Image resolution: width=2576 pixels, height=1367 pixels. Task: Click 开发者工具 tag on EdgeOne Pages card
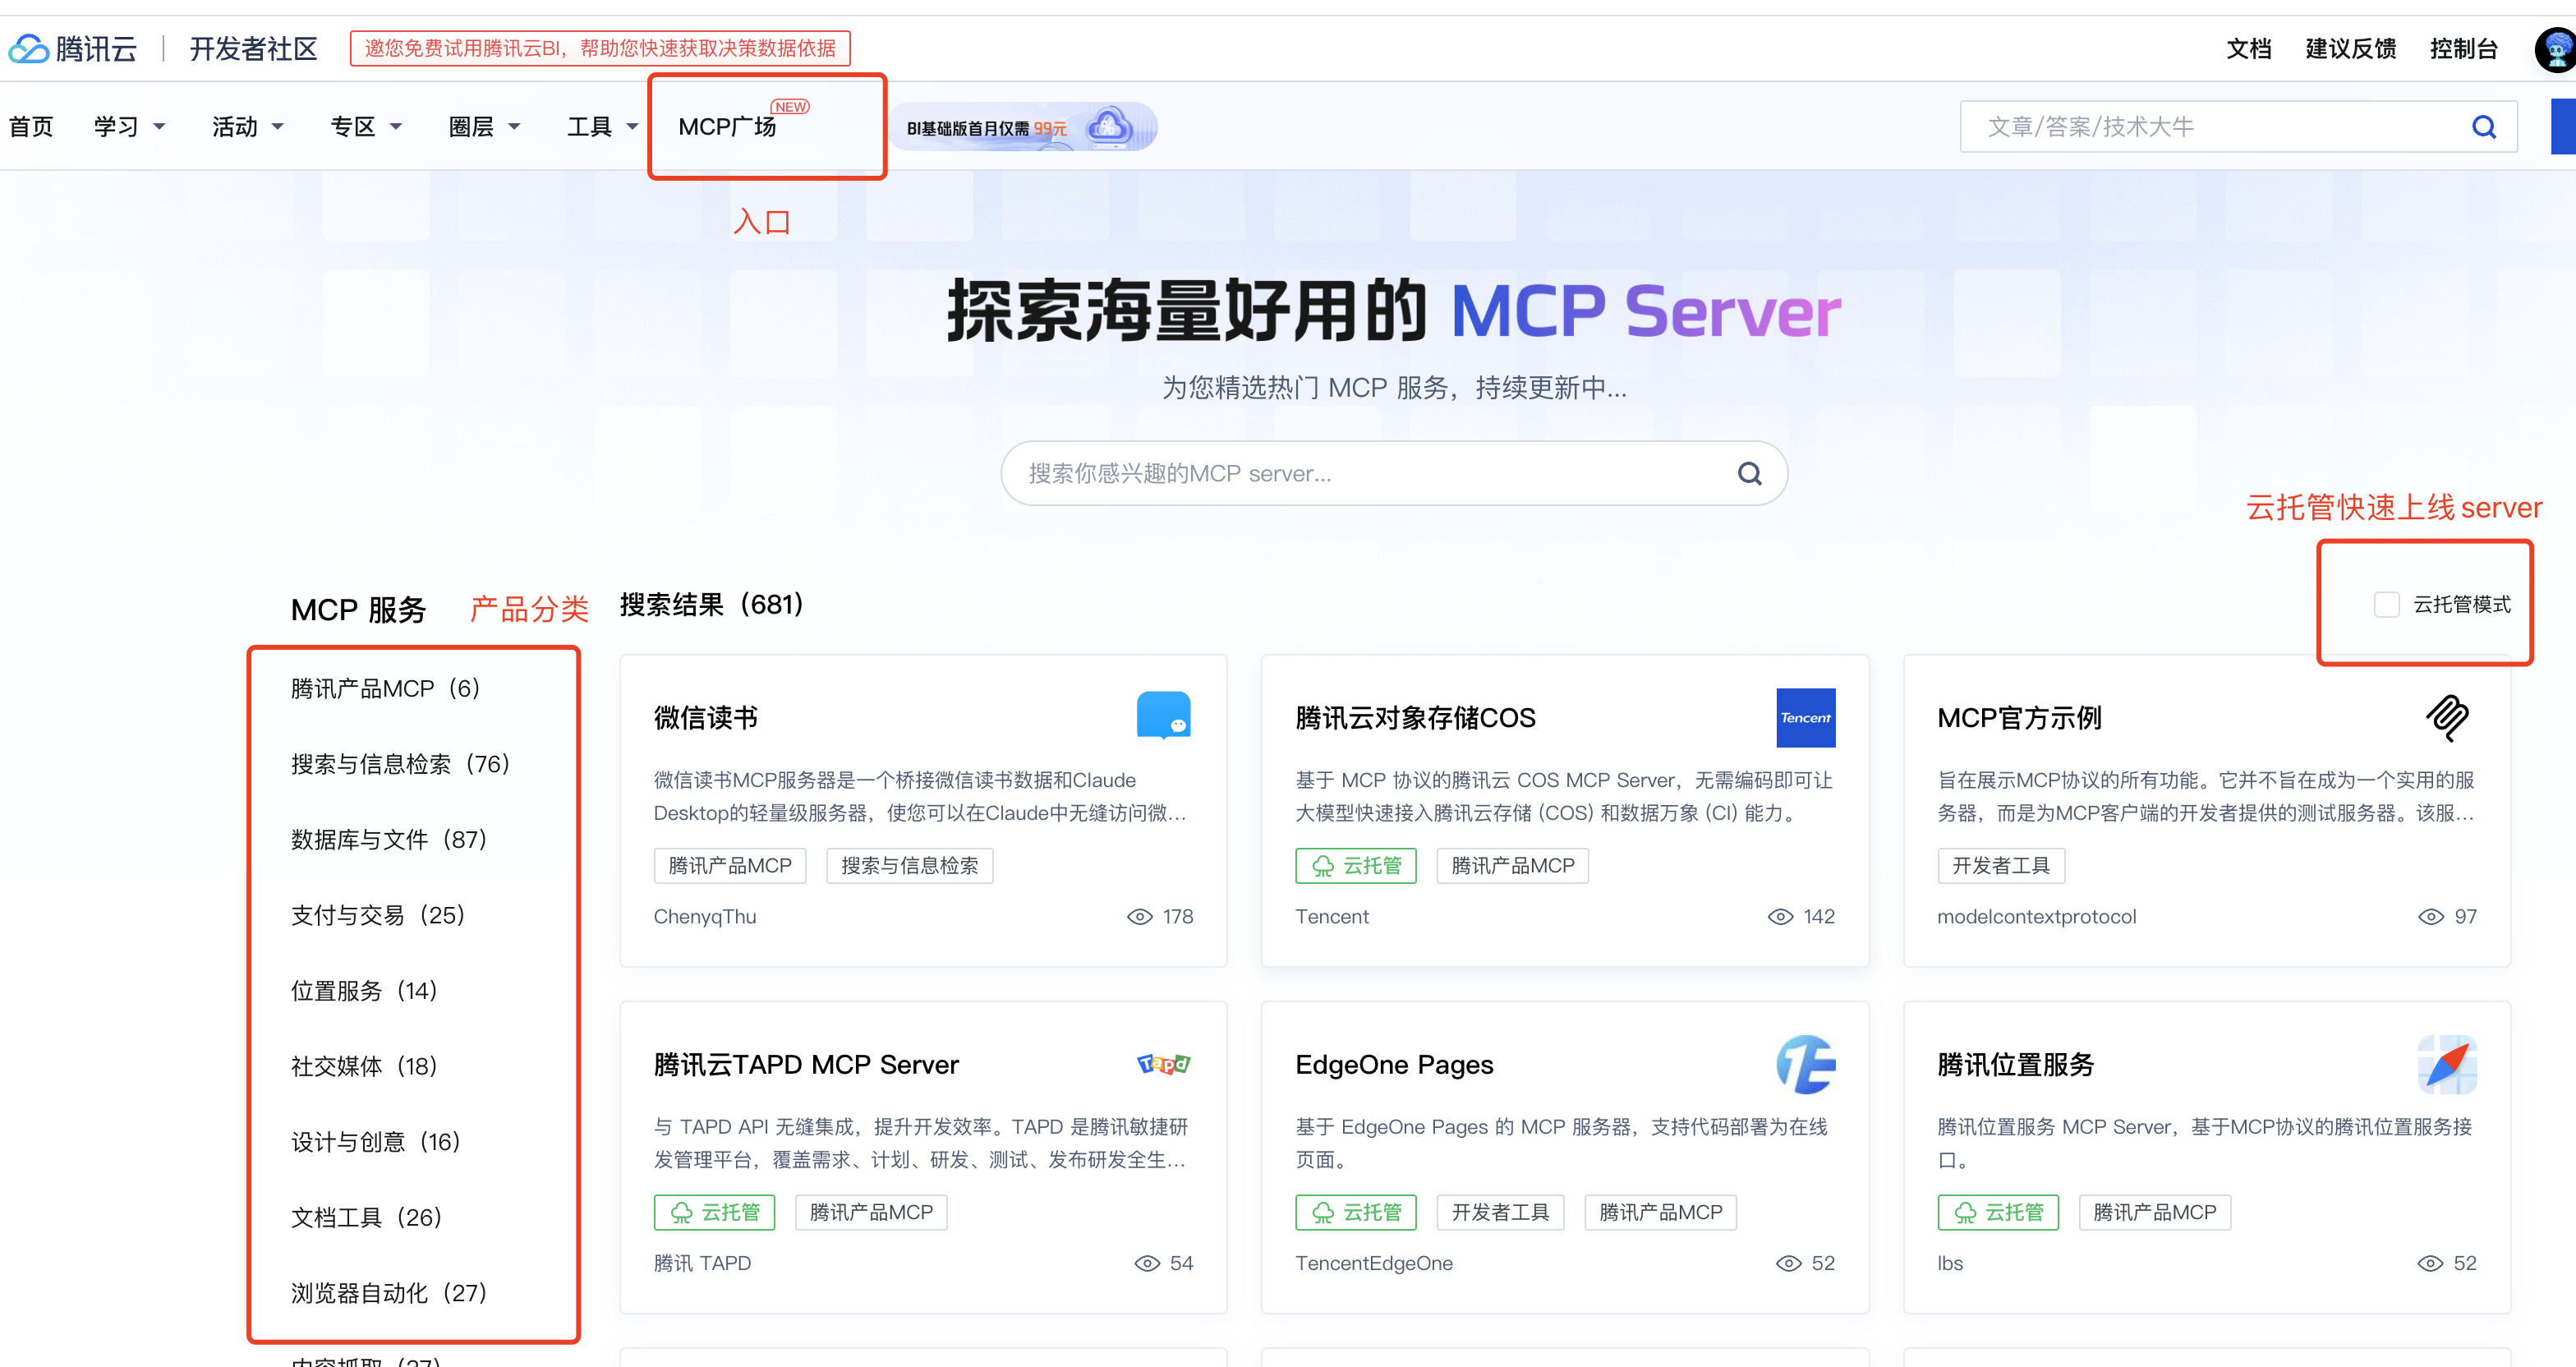1500,1212
